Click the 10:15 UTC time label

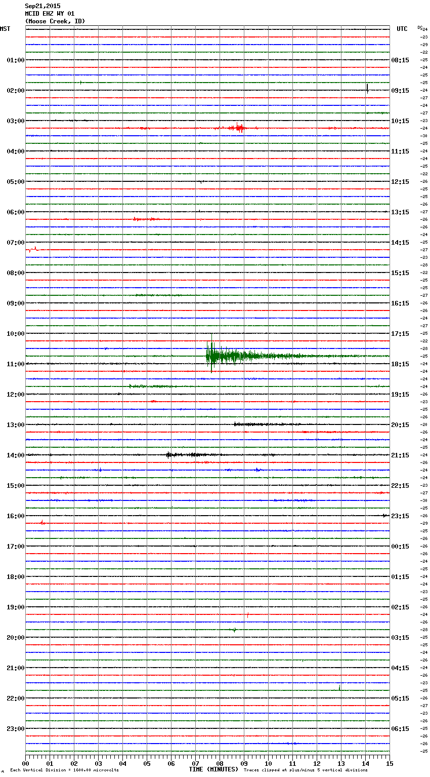(x=400, y=121)
